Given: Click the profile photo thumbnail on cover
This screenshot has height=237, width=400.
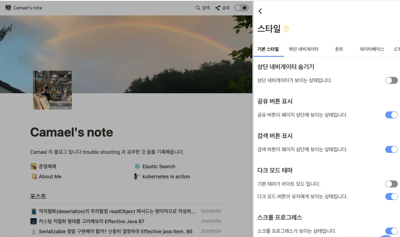Looking at the screenshot, I should [52, 90].
